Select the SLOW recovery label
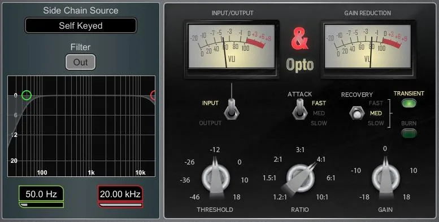Viewport: 439px width, 222px height. (x=376, y=123)
